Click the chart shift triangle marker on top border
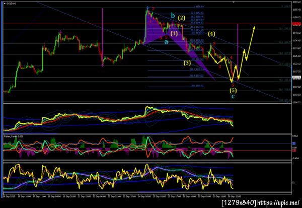 (x=234, y=2)
